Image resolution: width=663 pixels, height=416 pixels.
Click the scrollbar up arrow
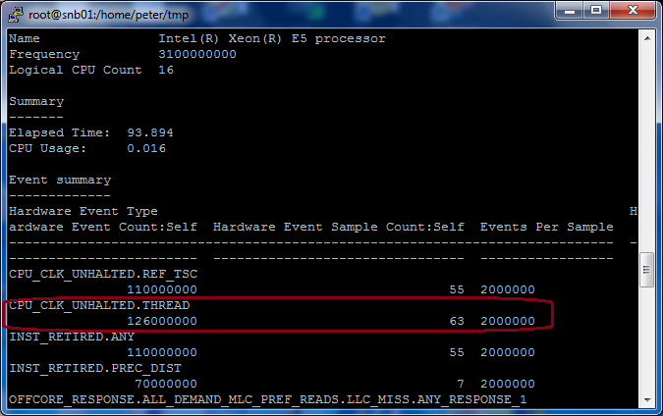pyautogui.click(x=647, y=38)
